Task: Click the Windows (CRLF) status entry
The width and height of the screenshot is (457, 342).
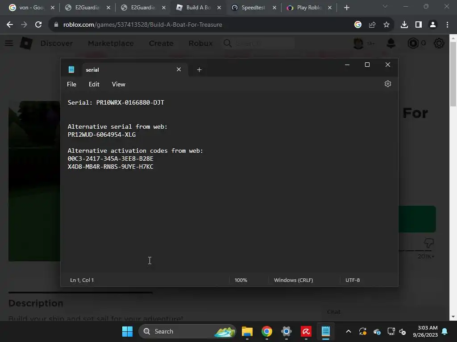Action: (x=294, y=280)
